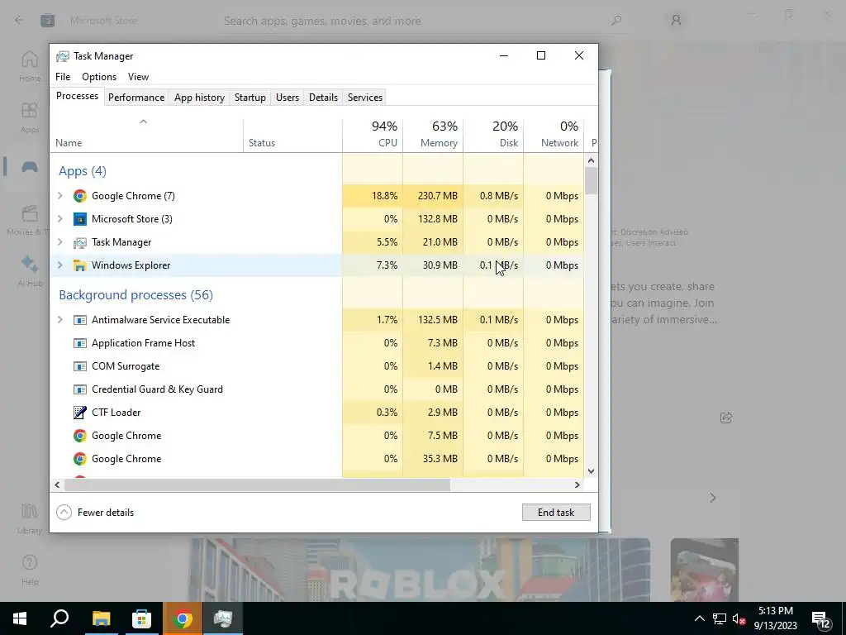
Task: Switch to the App history tab
Action: coord(199,98)
